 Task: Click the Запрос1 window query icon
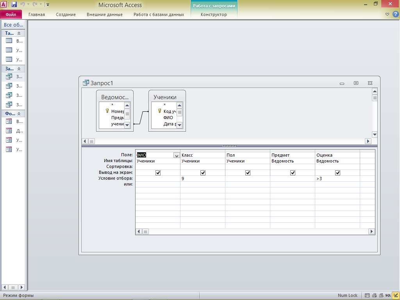(x=86, y=83)
